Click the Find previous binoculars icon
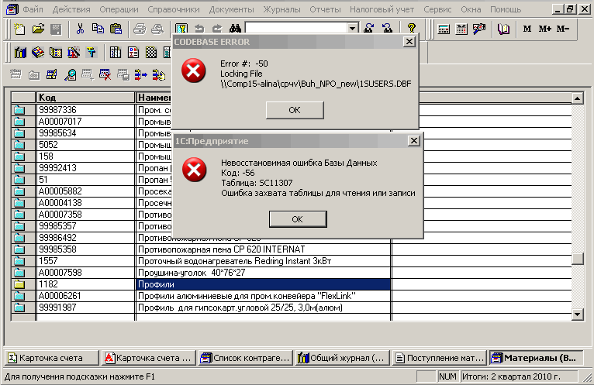The width and height of the screenshot is (594, 385). point(387,29)
